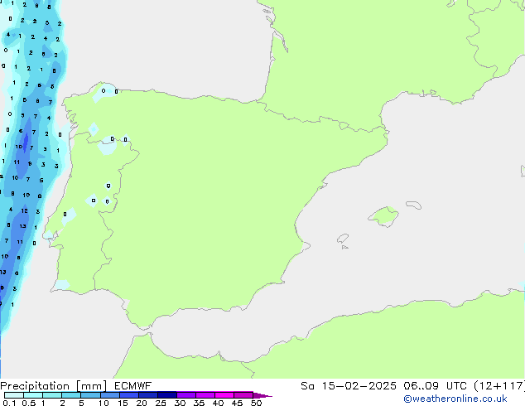Pick the 40–45 mm magenta legend swatch

[226, 395]
